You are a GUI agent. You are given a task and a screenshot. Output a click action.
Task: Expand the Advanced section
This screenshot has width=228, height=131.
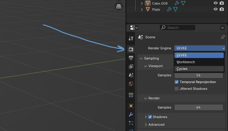tap(146, 125)
